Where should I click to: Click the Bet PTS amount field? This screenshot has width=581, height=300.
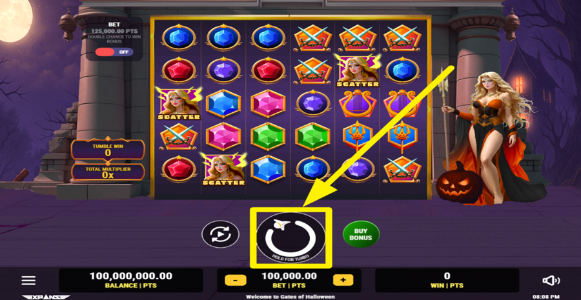pyautogui.click(x=289, y=281)
